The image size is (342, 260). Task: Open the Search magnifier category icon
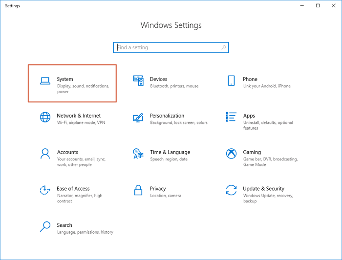tap(45, 227)
